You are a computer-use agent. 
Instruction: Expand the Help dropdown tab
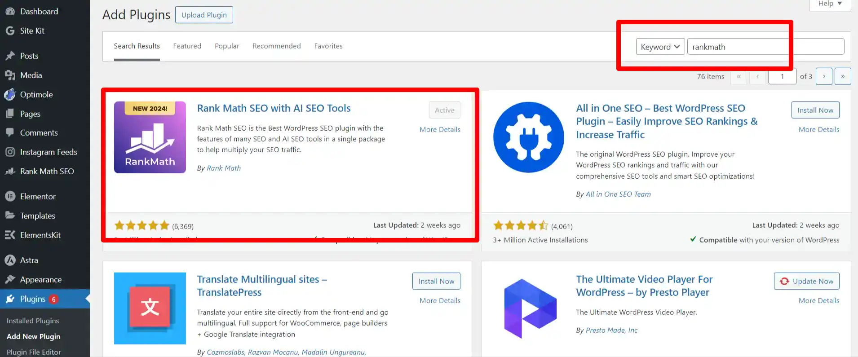(x=830, y=4)
